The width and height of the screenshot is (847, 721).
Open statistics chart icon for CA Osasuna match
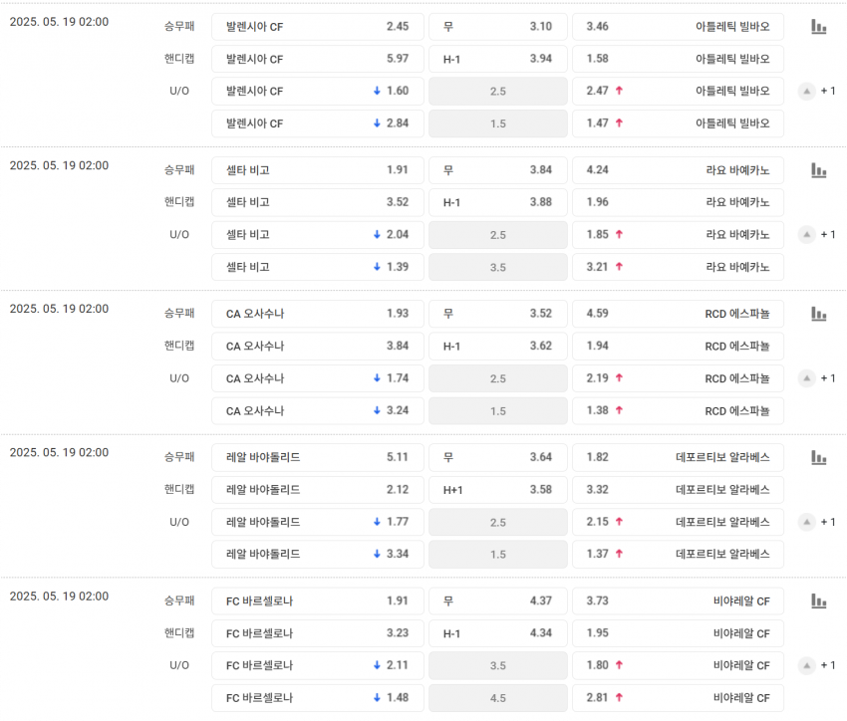pyautogui.click(x=818, y=314)
